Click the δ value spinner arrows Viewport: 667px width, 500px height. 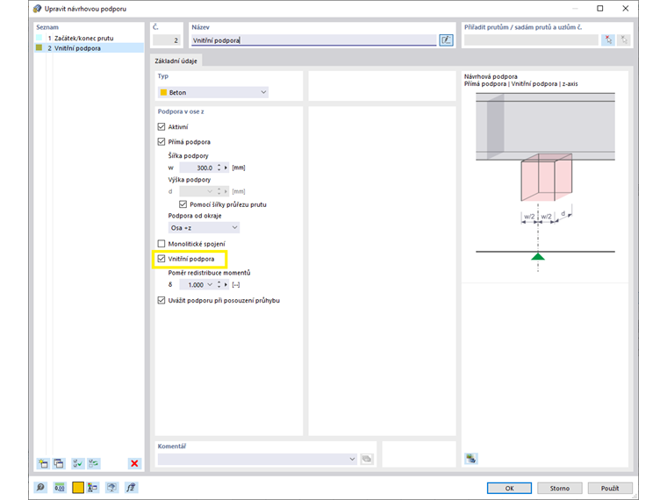click(219, 285)
